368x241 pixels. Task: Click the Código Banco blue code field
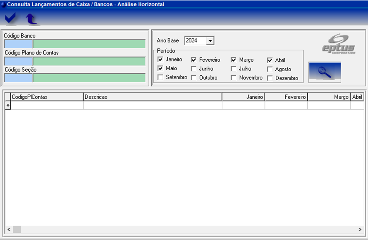18,44
